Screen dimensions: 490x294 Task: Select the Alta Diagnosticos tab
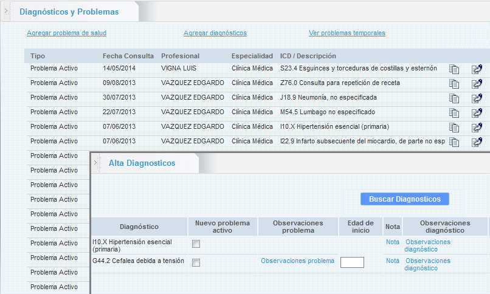(x=142, y=163)
